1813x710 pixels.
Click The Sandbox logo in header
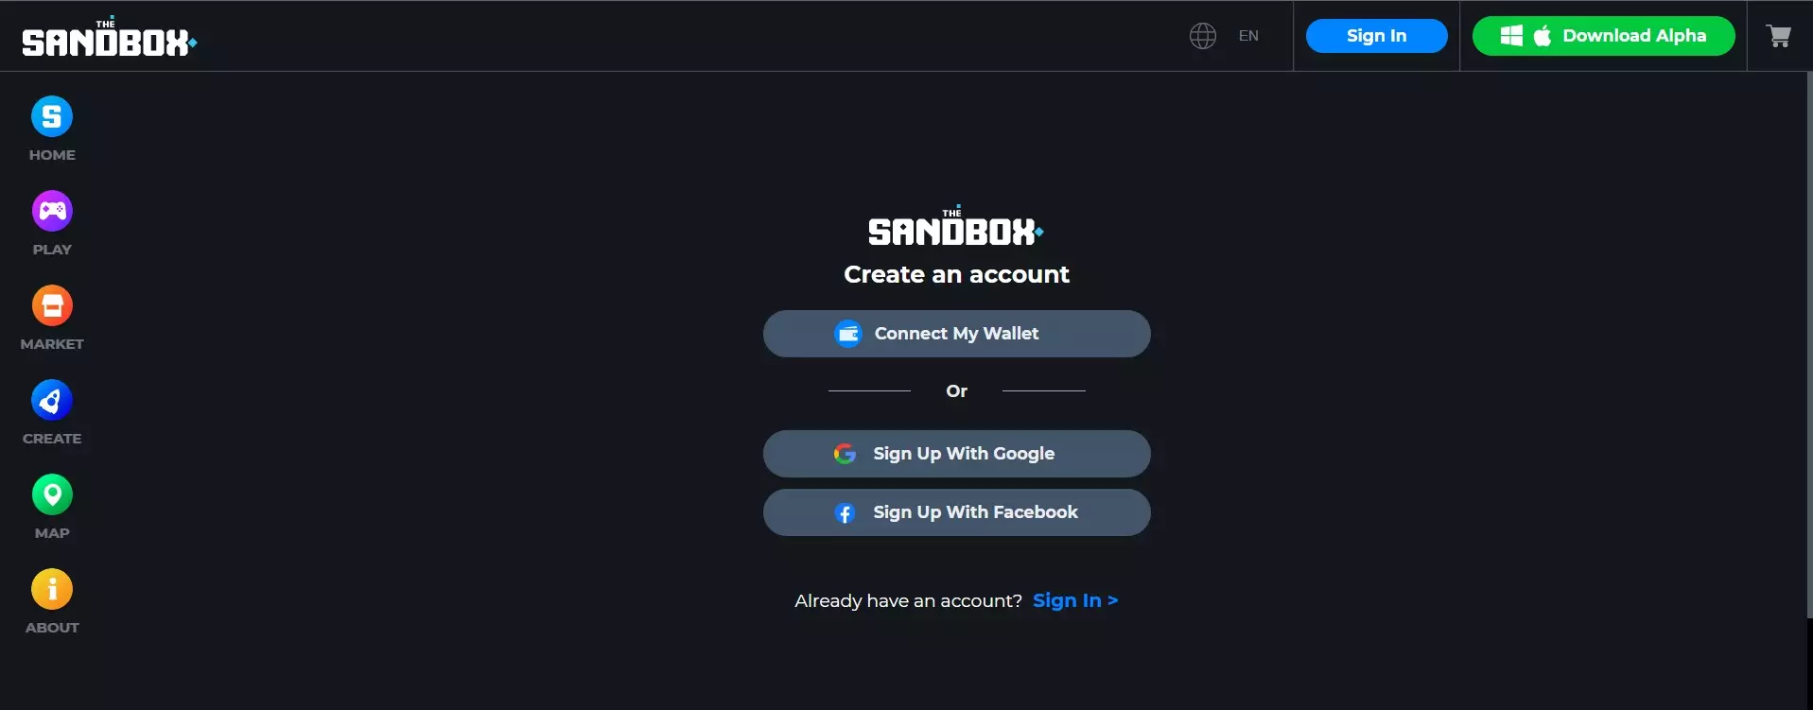click(x=110, y=37)
